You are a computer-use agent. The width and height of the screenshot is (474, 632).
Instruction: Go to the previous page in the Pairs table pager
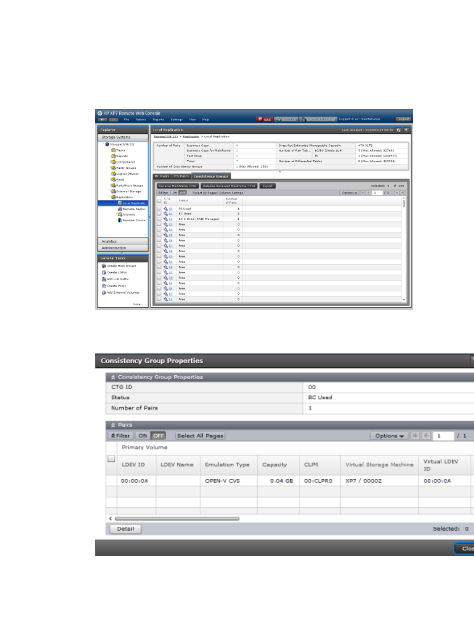pyautogui.click(x=426, y=436)
